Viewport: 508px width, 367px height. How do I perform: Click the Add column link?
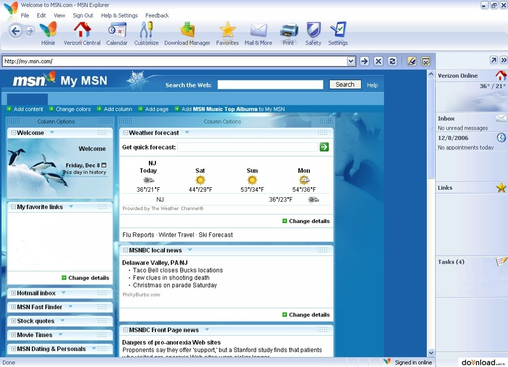[x=118, y=109]
